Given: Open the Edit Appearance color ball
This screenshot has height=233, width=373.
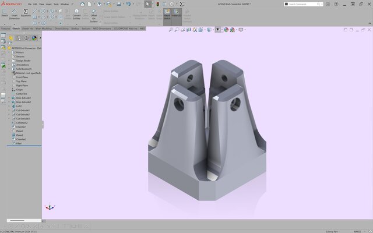Looking at the screenshot, I should [225, 30].
